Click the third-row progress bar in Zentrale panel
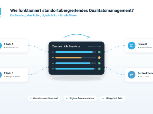Viewport: 153px width, 114px height. click(73, 63)
